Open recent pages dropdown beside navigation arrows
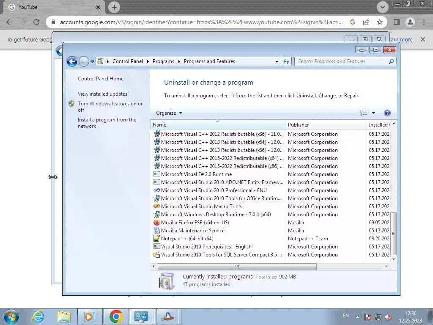 tap(92, 62)
